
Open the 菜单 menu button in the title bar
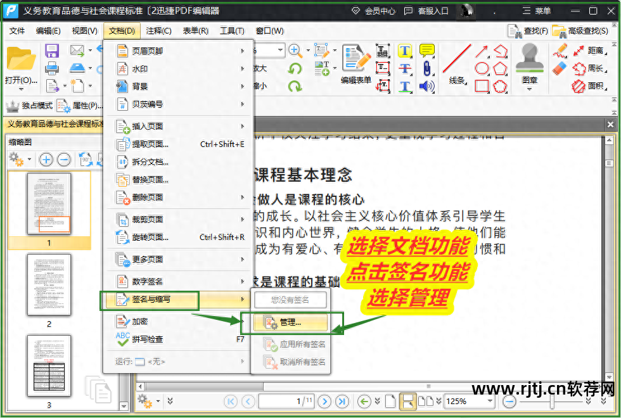pos(537,11)
